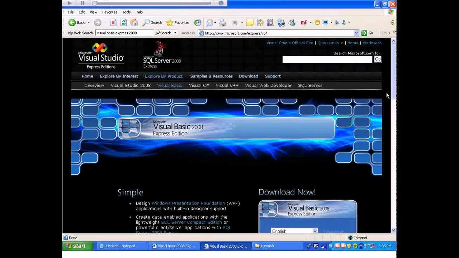Stop page loading with red X icon
459x258 pixels.
pos(113,23)
